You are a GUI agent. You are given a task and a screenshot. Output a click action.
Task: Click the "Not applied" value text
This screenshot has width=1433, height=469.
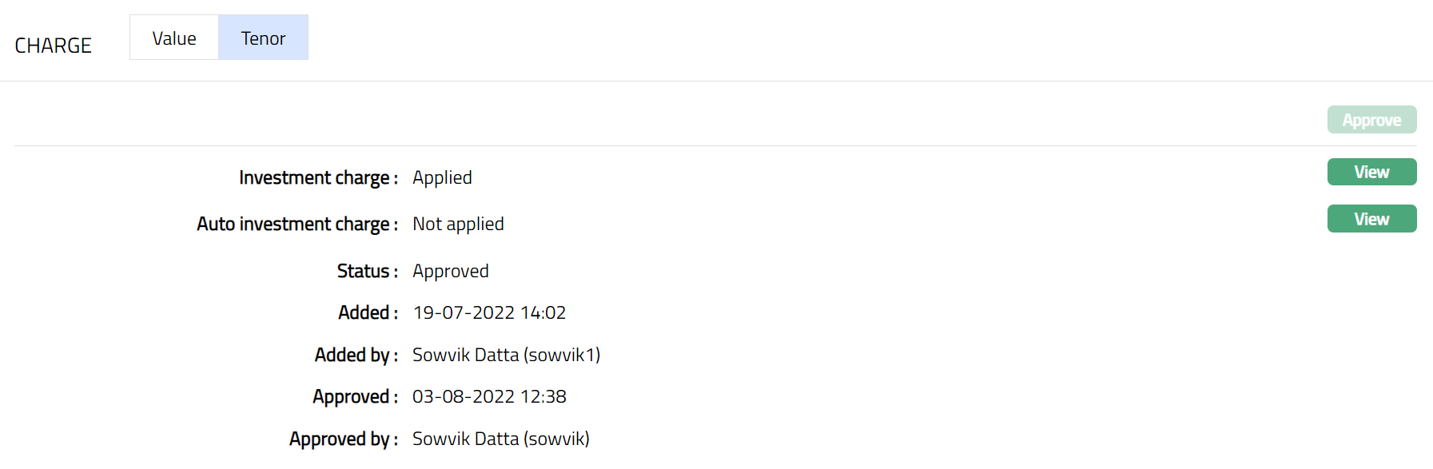(x=458, y=224)
